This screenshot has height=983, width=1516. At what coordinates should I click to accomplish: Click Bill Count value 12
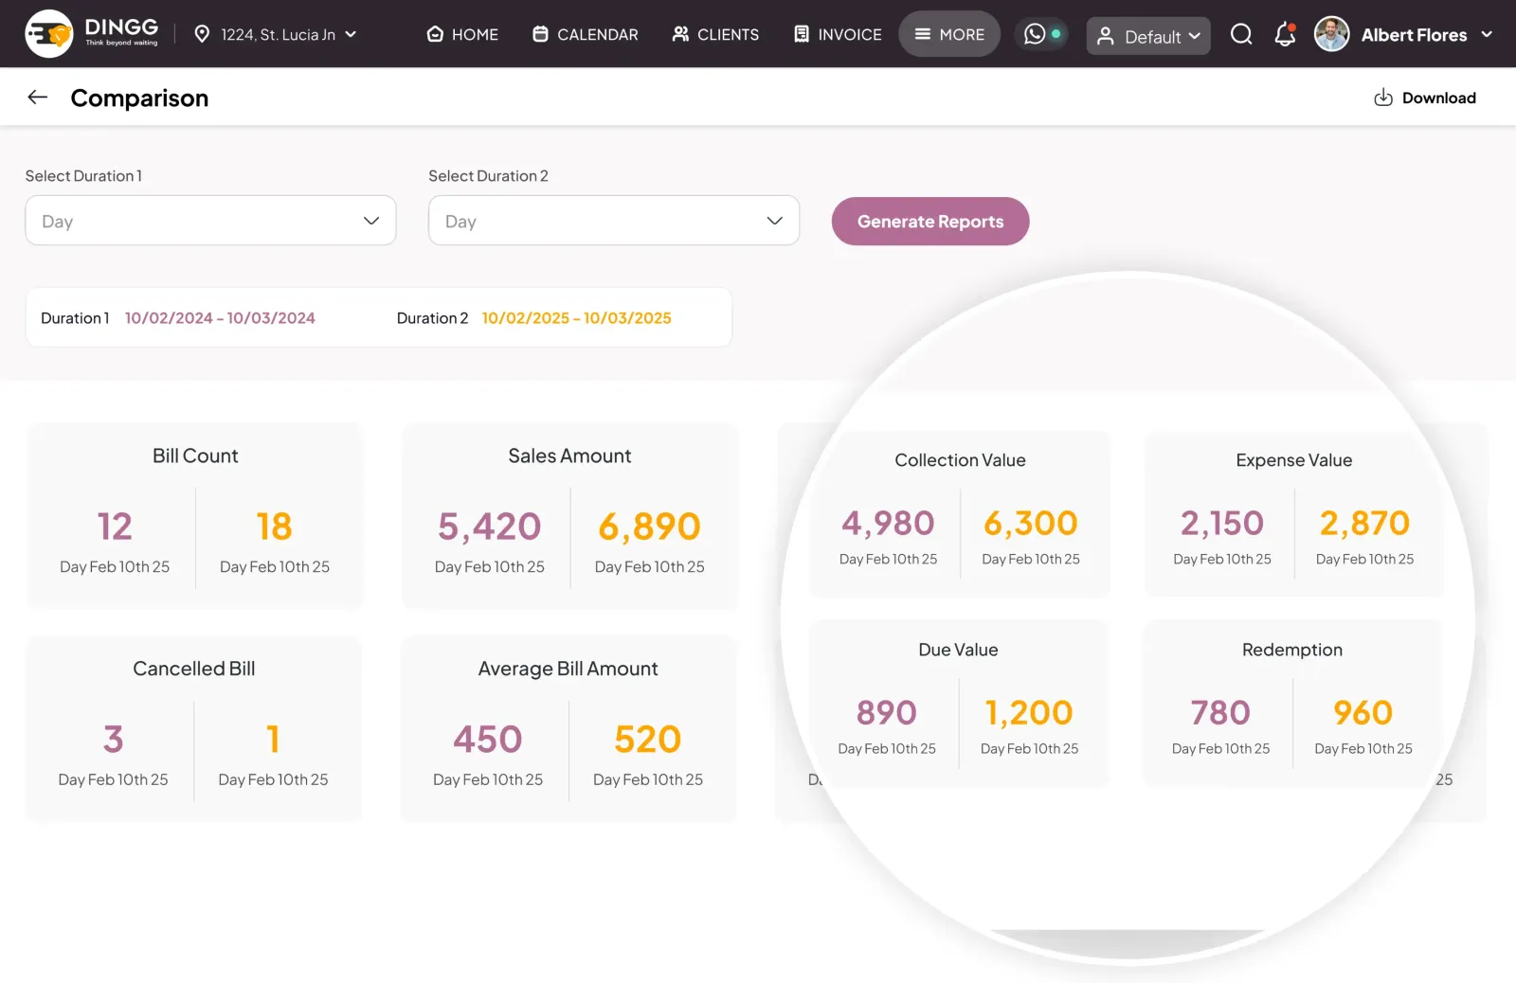click(x=115, y=527)
